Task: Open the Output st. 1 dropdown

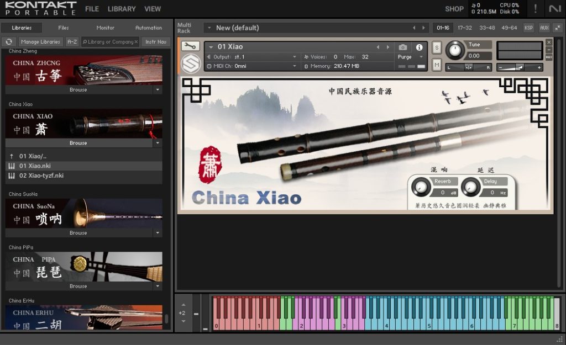Action: [295, 57]
